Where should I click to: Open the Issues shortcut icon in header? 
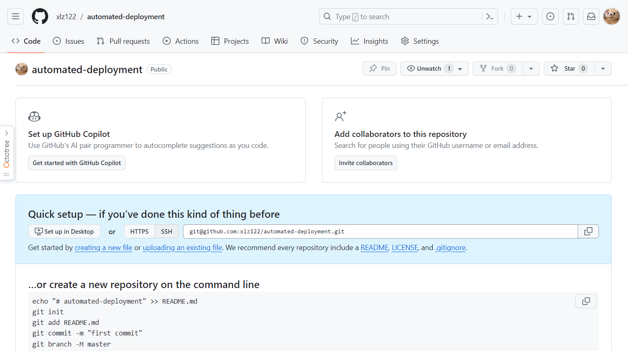point(550,16)
